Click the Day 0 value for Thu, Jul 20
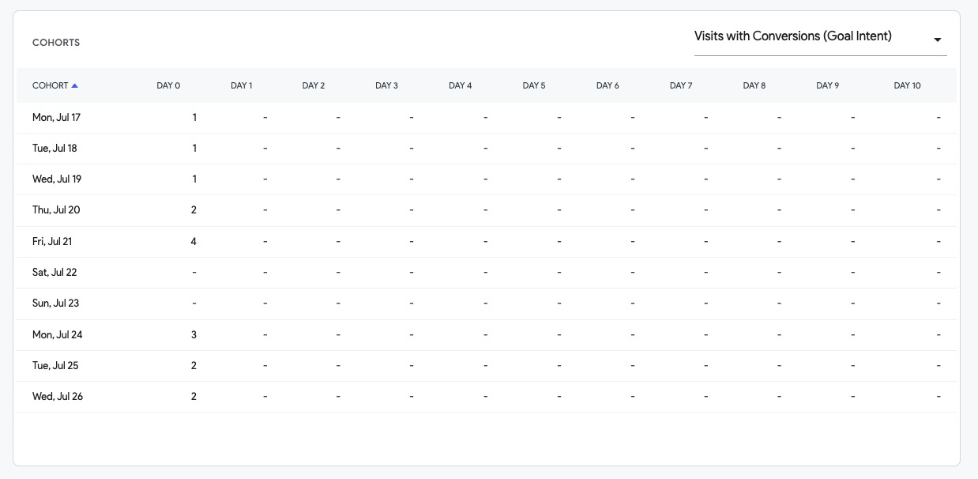The image size is (978, 479). click(194, 210)
